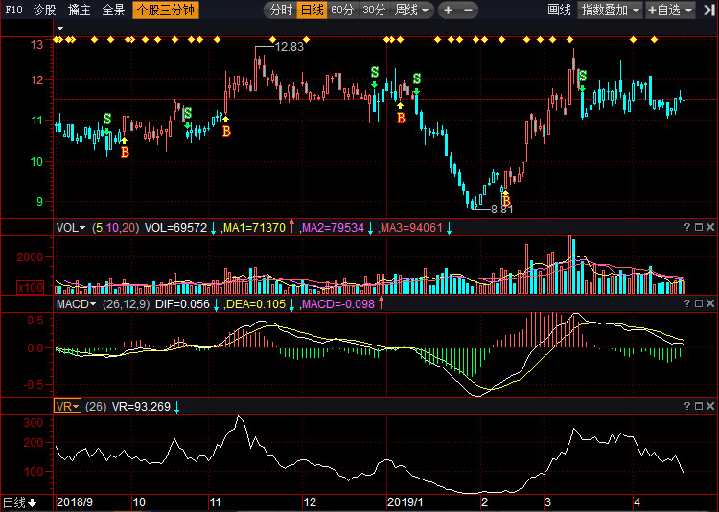Close the VR indicator panel
The width and height of the screenshot is (719, 512).
point(710,406)
